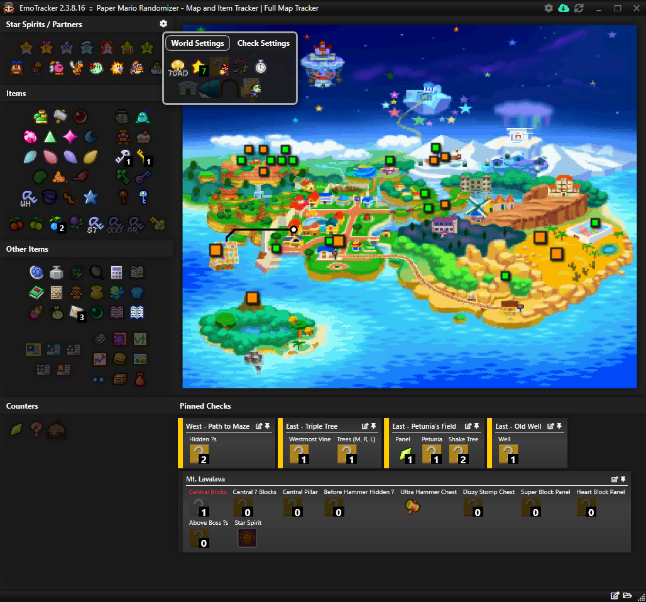The image size is (646, 602).
Task: Switch to World Settings tab
Action: coord(197,43)
